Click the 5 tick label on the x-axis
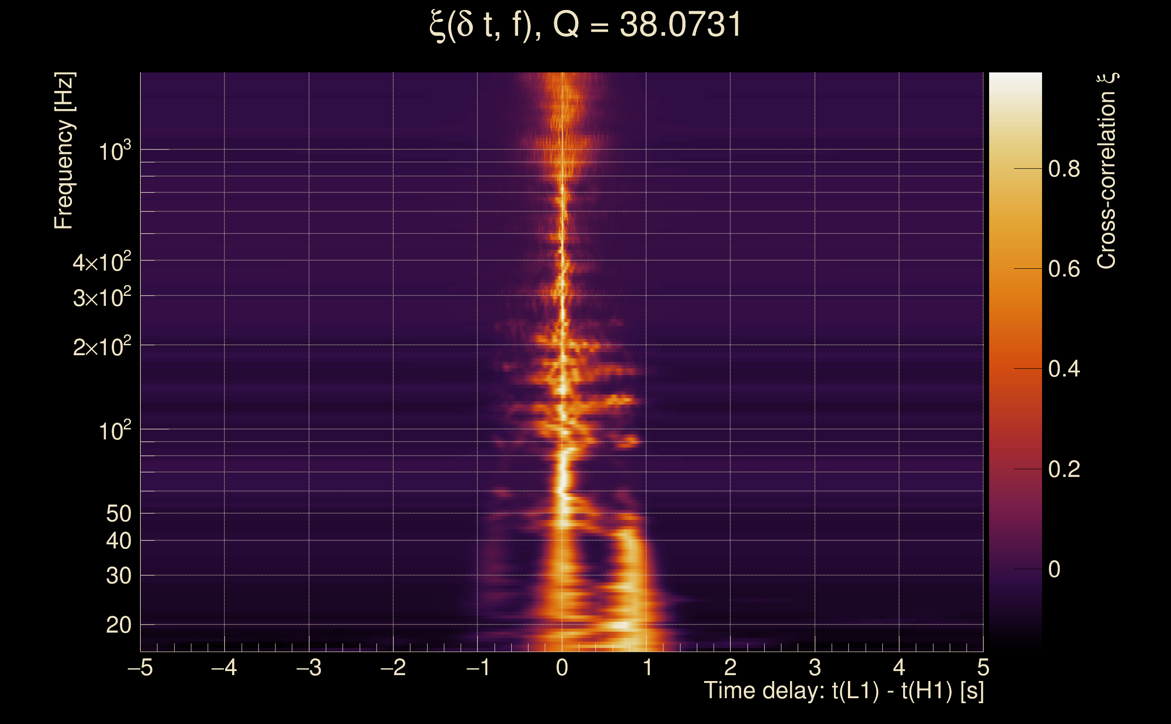 coord(983,667)
